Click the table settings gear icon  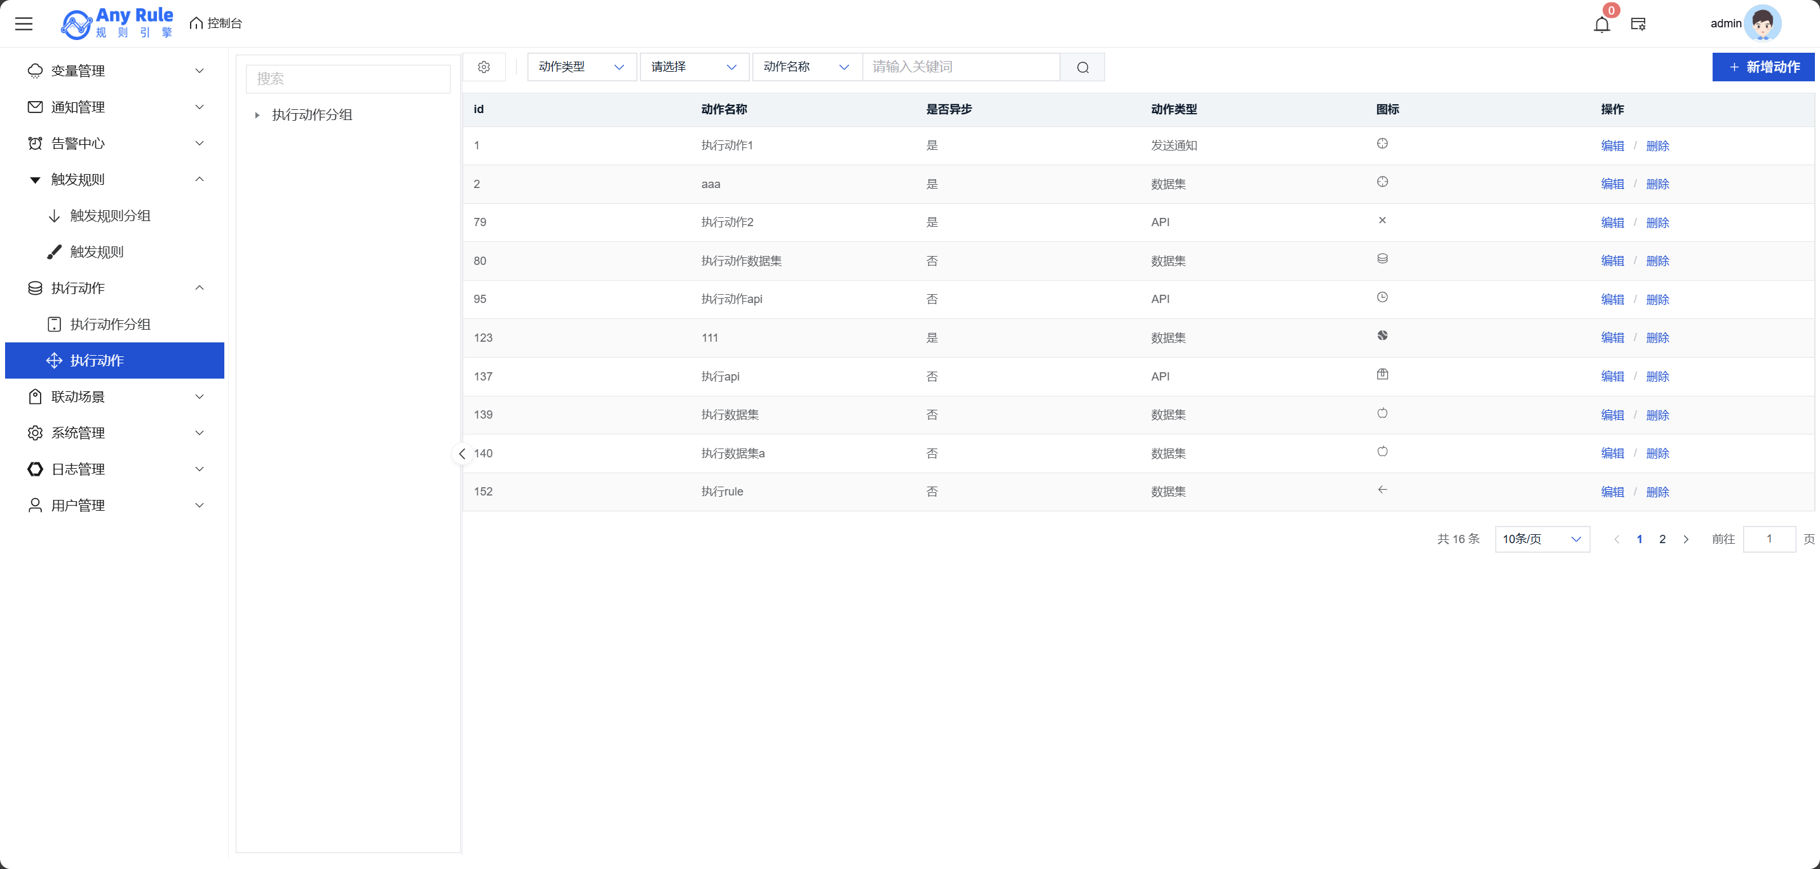[x=484, y=67]
